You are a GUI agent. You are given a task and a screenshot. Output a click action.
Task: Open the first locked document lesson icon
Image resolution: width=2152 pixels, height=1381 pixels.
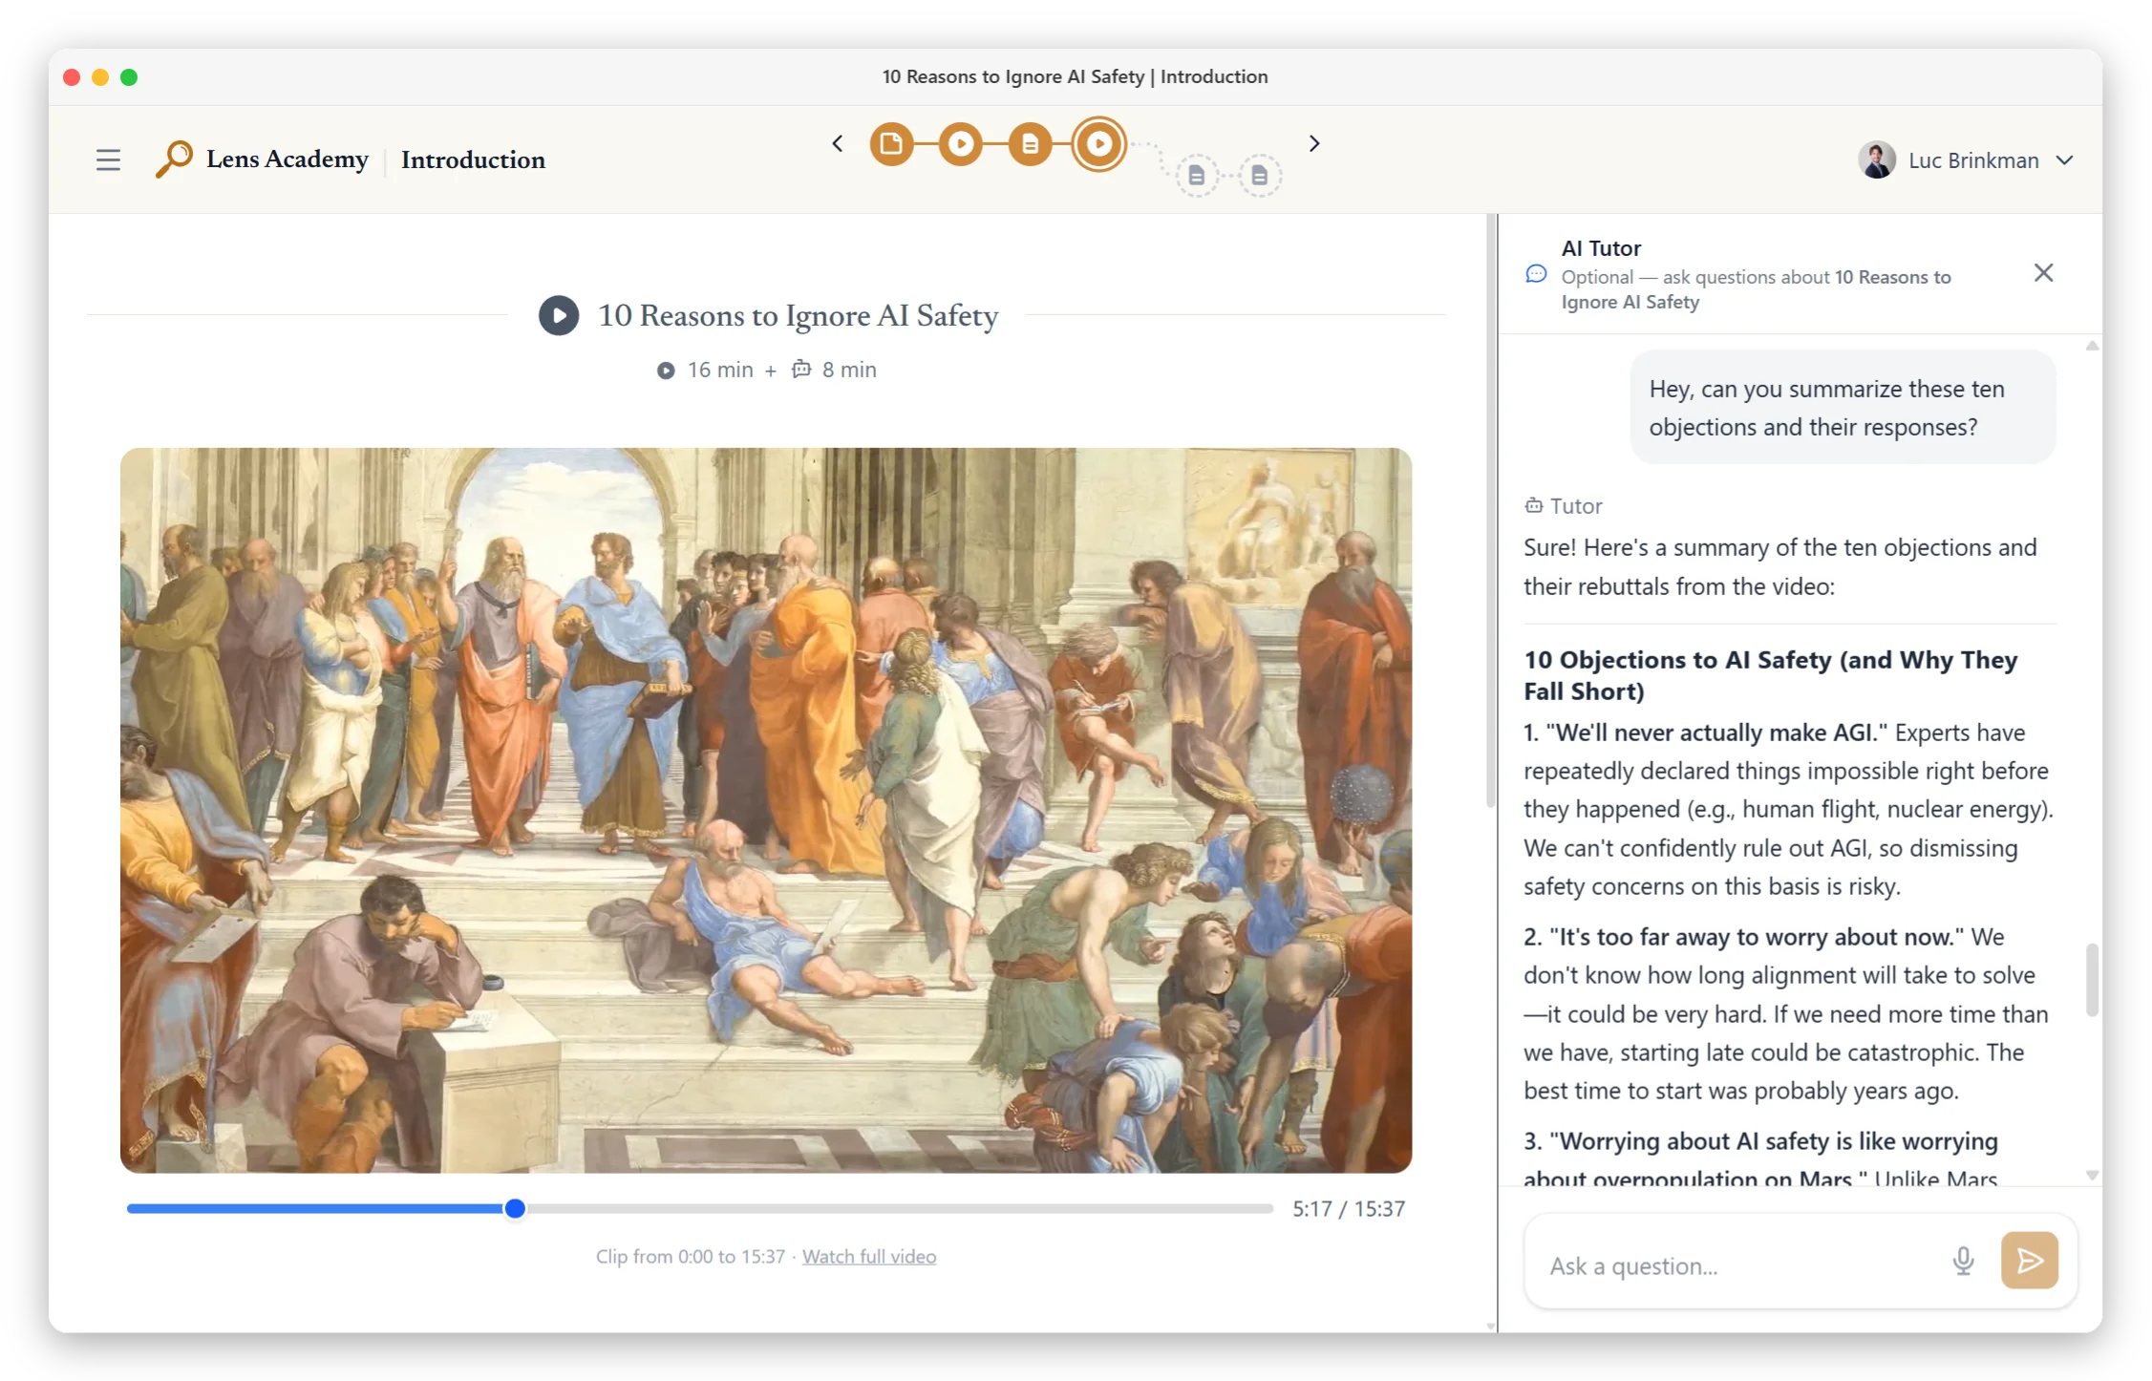pos(1198,175)
